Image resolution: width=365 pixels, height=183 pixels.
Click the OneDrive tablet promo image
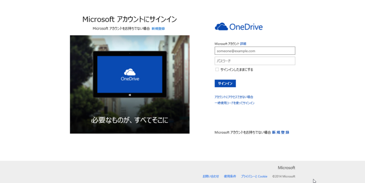point(130,84)
